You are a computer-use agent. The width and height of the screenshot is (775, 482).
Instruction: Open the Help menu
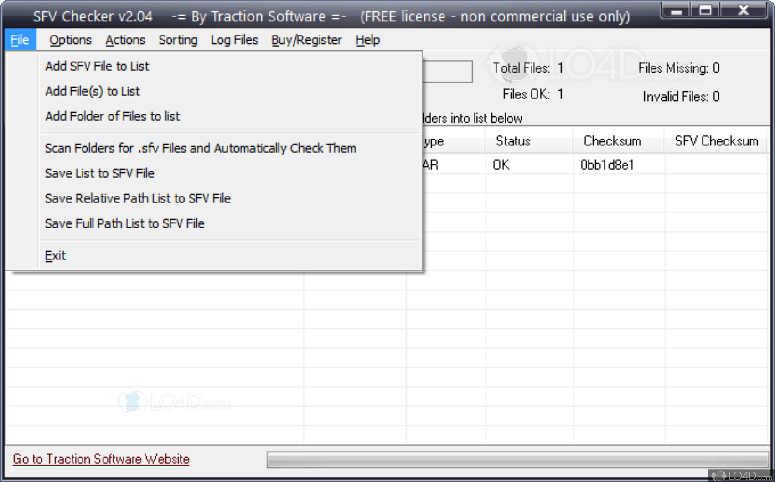[x=367, y=40]
